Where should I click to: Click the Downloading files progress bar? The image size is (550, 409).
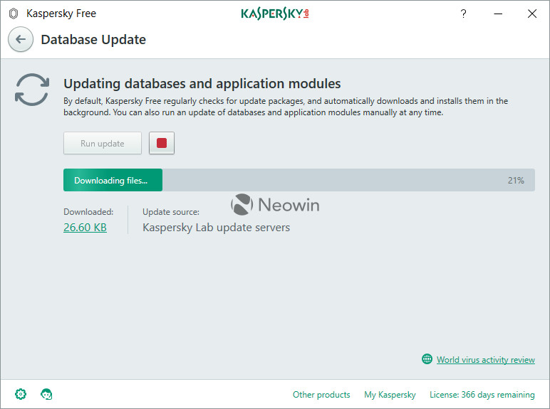tap(299, 180)
